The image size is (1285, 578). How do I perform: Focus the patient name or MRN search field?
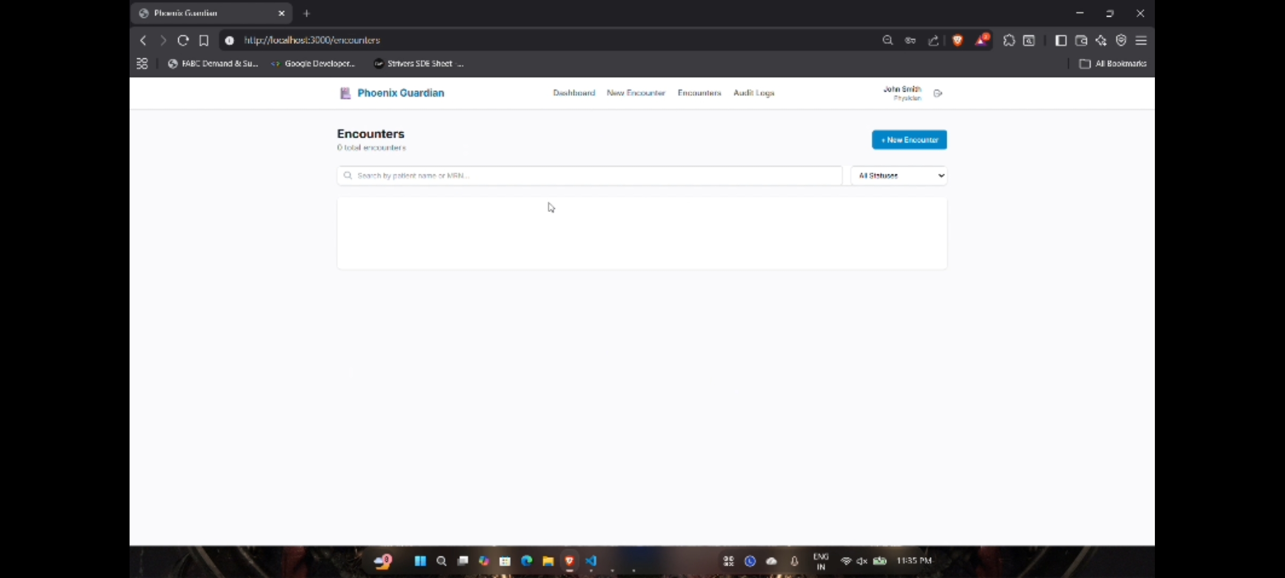click(x=589, y=176)
